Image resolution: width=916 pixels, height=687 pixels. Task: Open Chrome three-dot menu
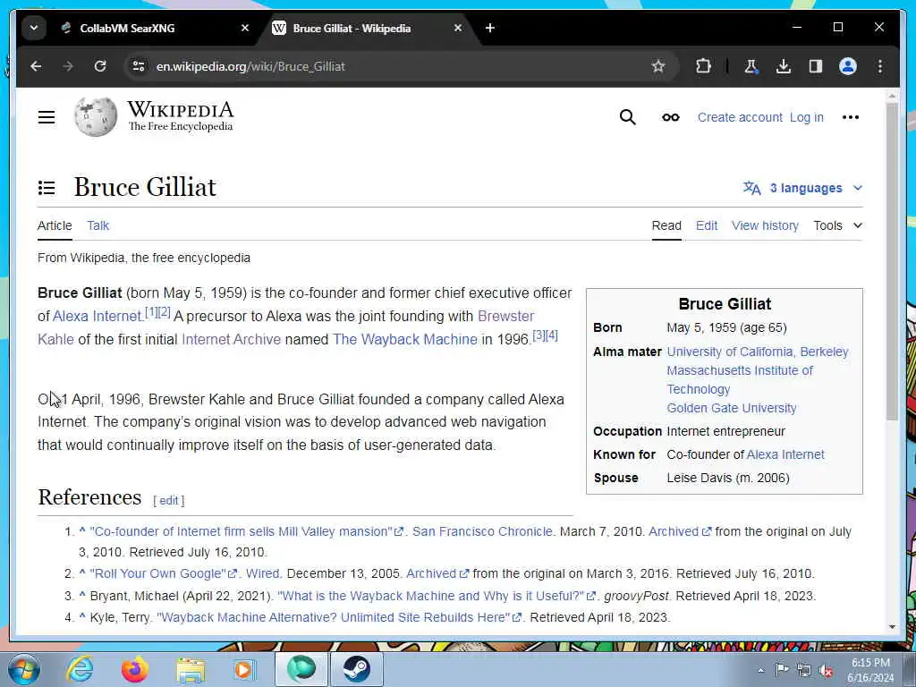(880, 66)
